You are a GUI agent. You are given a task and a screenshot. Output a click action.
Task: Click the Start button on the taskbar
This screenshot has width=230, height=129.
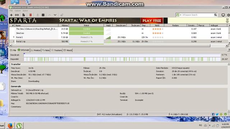coord(2,126)
